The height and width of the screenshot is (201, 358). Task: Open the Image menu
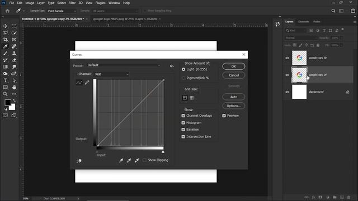[30, 3]
